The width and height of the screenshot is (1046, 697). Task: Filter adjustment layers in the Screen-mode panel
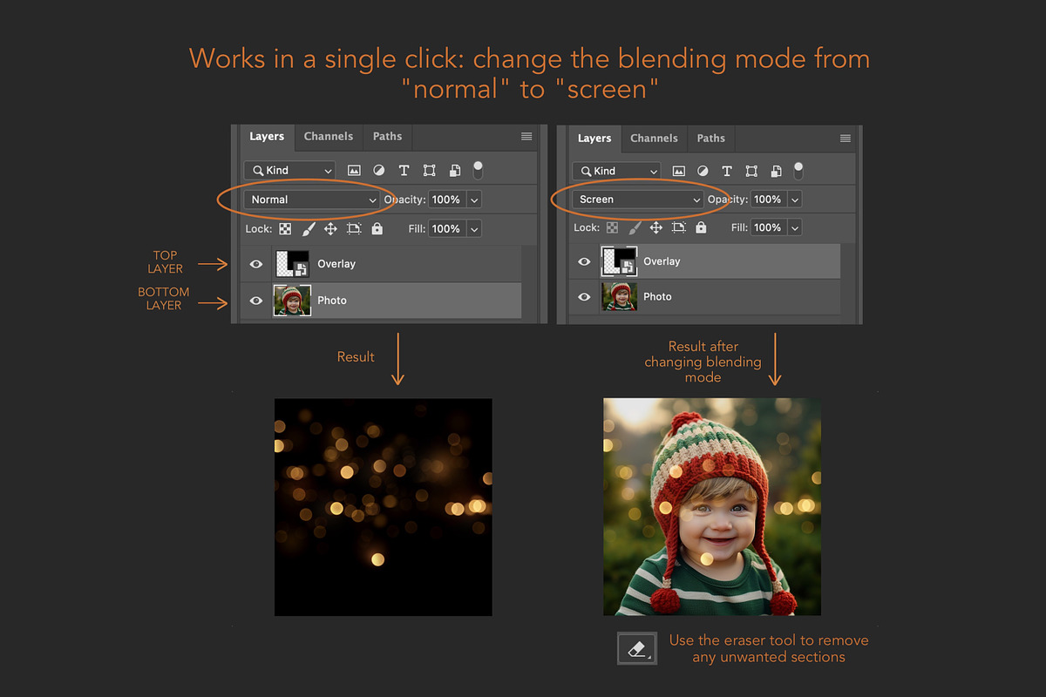pos(703,171)
